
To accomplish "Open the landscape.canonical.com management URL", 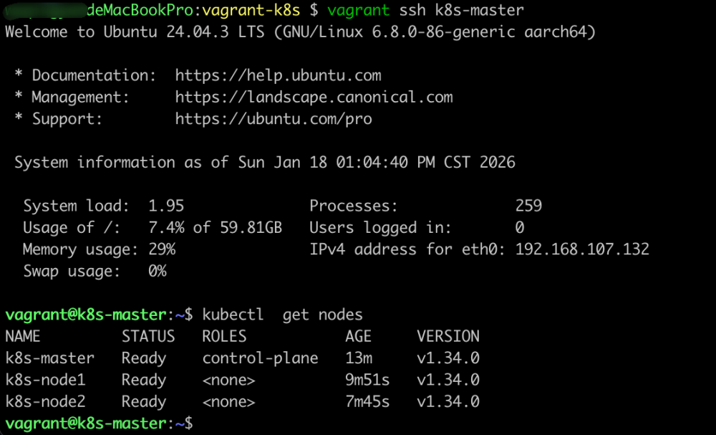I will point(314,97).
